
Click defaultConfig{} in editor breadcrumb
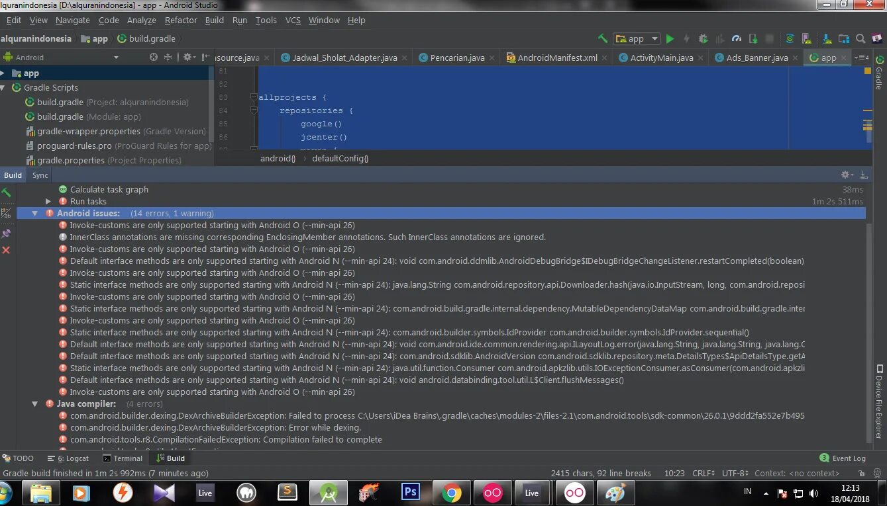pyautogui.click(x=340, y=158)
